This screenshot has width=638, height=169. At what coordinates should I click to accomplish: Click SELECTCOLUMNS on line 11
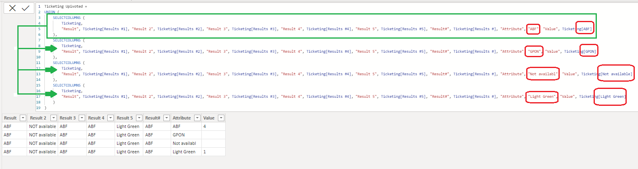(67, 63)
